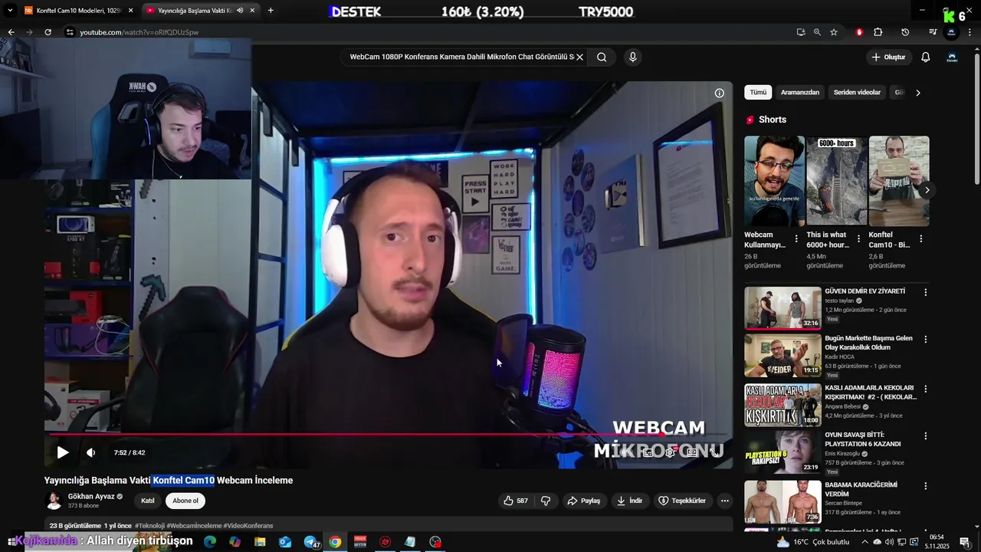The height and width of the screenshot is (552, 981).
Task: Mute the video with the speaker icon
Action: (90, 452)
